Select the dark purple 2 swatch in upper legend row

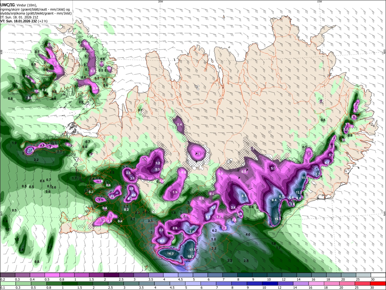111,275
